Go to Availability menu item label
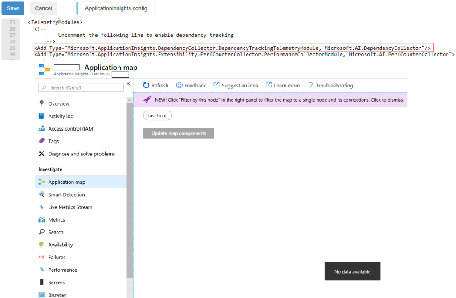 point(61,245)
